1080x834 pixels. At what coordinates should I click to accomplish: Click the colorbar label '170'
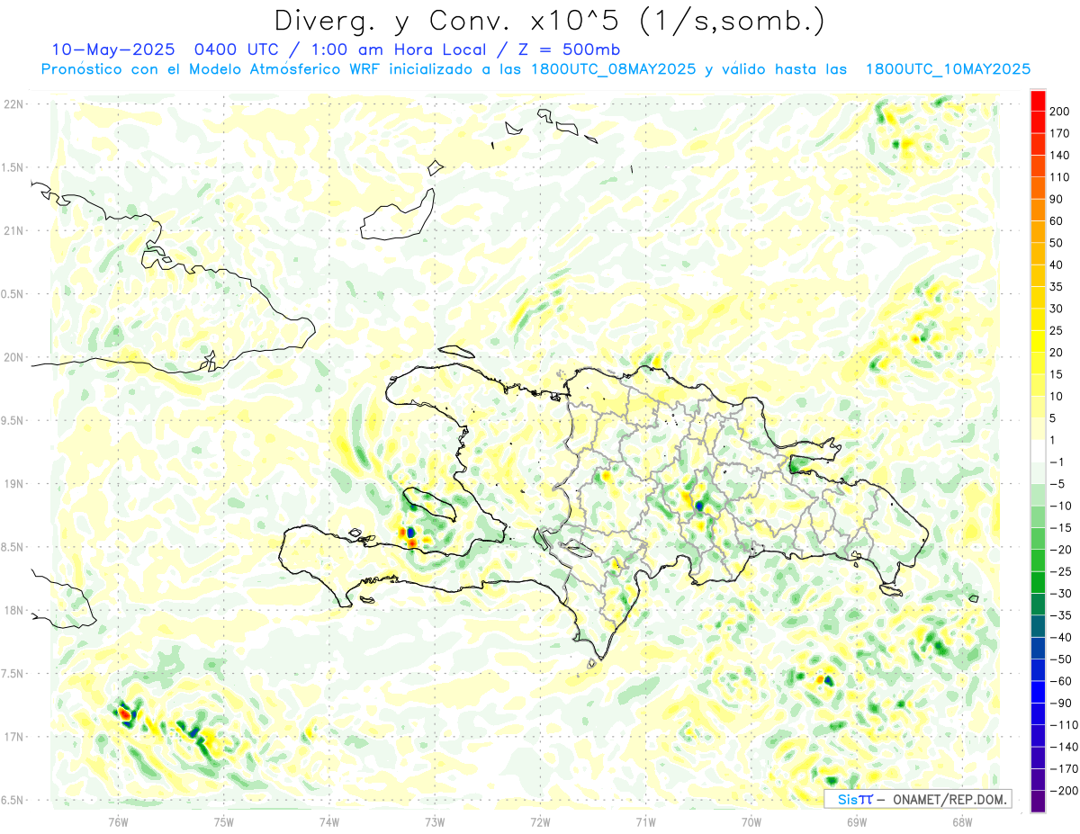click(1060, 133)
